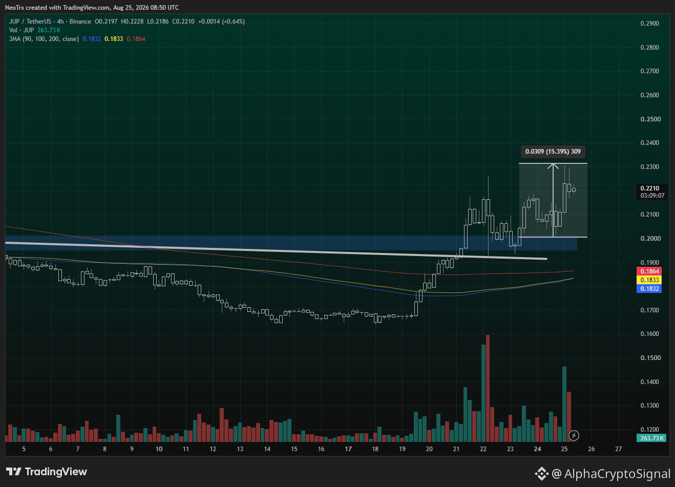
Task: Click the 0.1500 price axis label
Action: [x=650, y=358]
